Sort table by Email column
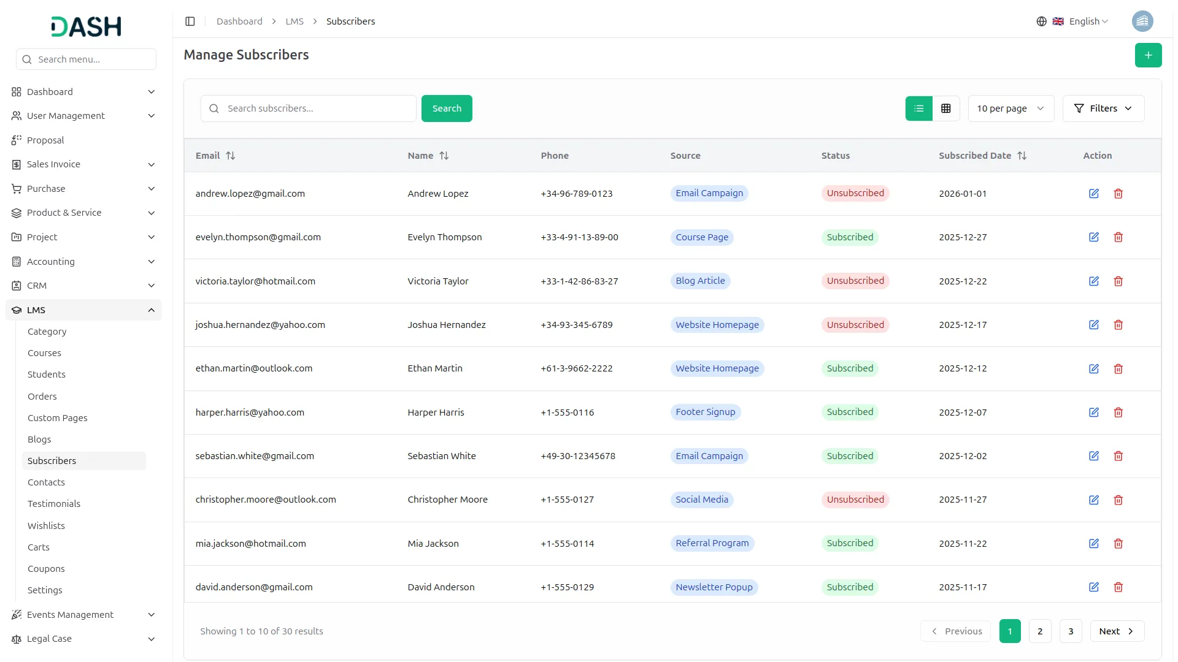 click(x=230, y=156)
